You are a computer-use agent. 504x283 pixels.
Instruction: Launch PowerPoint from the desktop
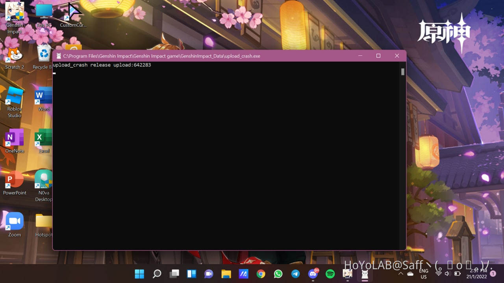(x=15, y=180)
